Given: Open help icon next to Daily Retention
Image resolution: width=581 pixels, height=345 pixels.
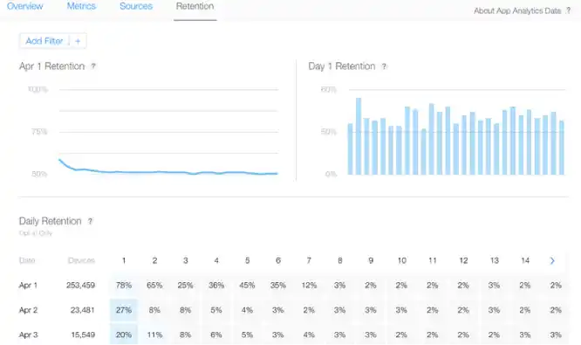Looking at the screenshot, I should (x=90, y=221).
